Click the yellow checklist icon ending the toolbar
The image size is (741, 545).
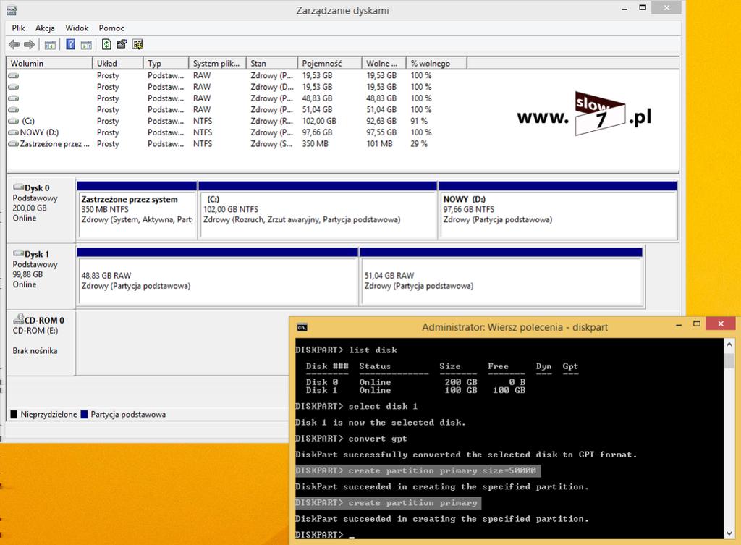(x=137, y=44)
